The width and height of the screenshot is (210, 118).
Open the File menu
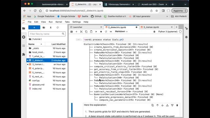click(x=30, y=22)
